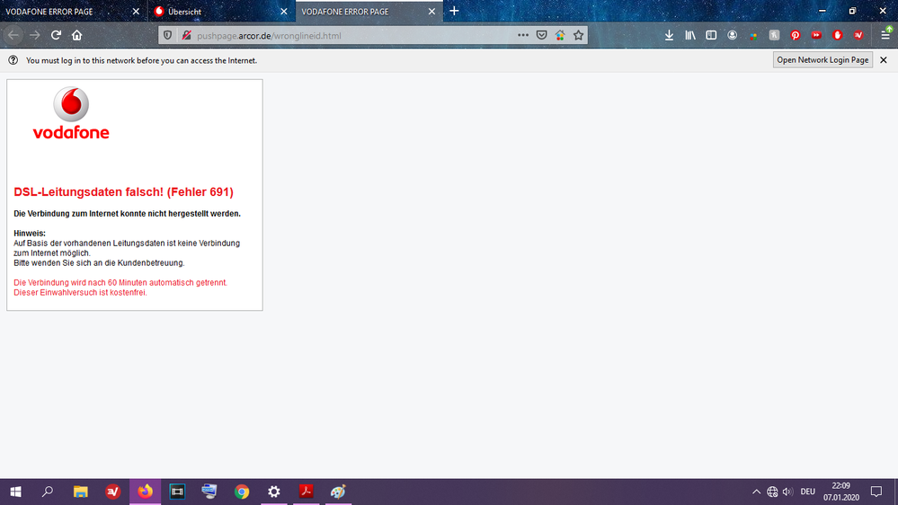Click the ExpressVPN extension icon in the toolbar
The height and width of the screenshot is (505, 898).
pos(858,35)
